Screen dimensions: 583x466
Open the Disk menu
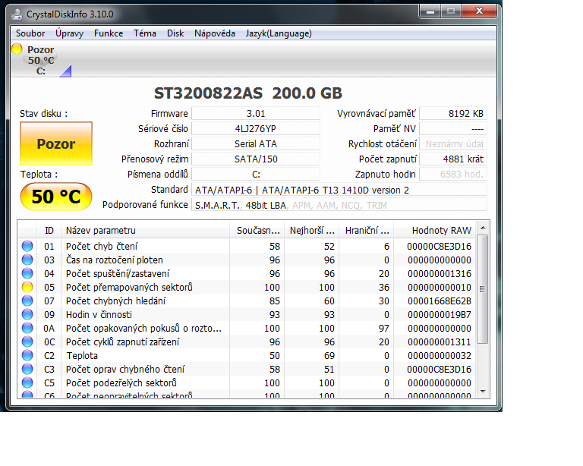tap(175, 33)
